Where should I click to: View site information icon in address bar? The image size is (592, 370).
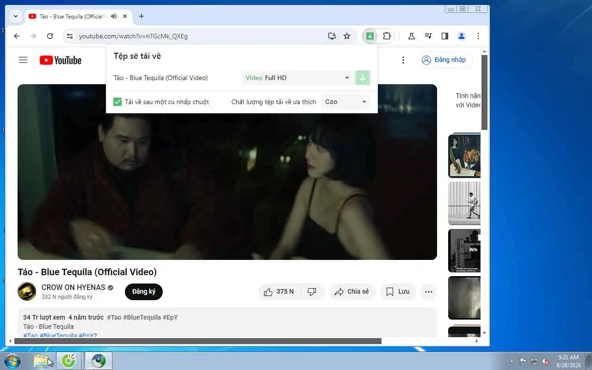coord(69,36)
